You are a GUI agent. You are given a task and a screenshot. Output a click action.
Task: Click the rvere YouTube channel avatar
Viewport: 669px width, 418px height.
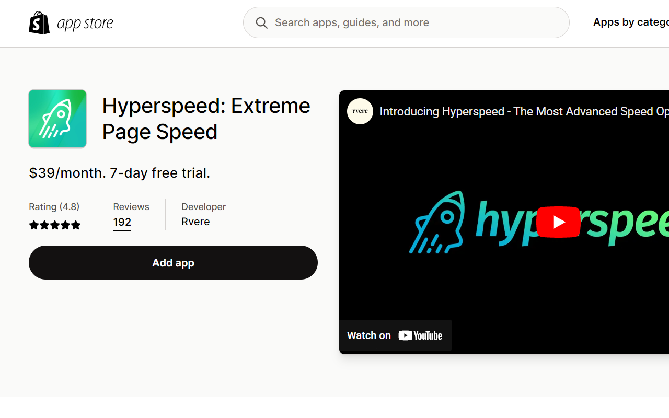click(x=360, y=111)
